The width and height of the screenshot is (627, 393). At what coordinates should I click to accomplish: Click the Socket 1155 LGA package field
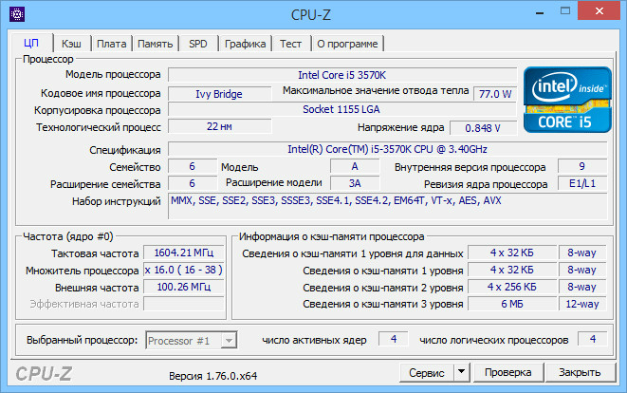(x=342, y=109)
